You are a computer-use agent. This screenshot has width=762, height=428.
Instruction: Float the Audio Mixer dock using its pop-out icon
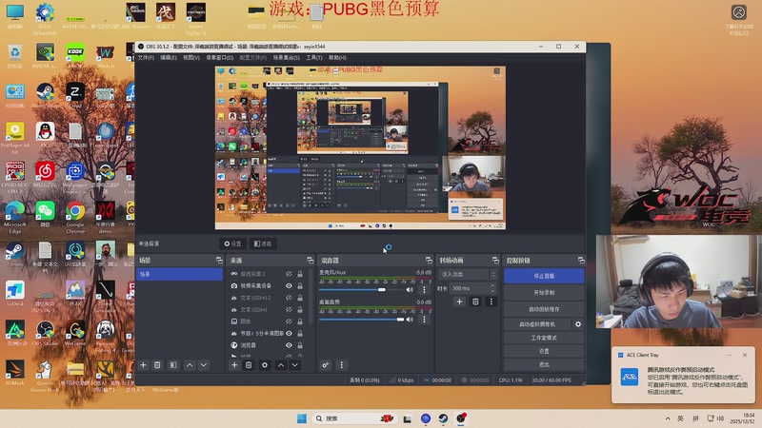coord(429,261)
